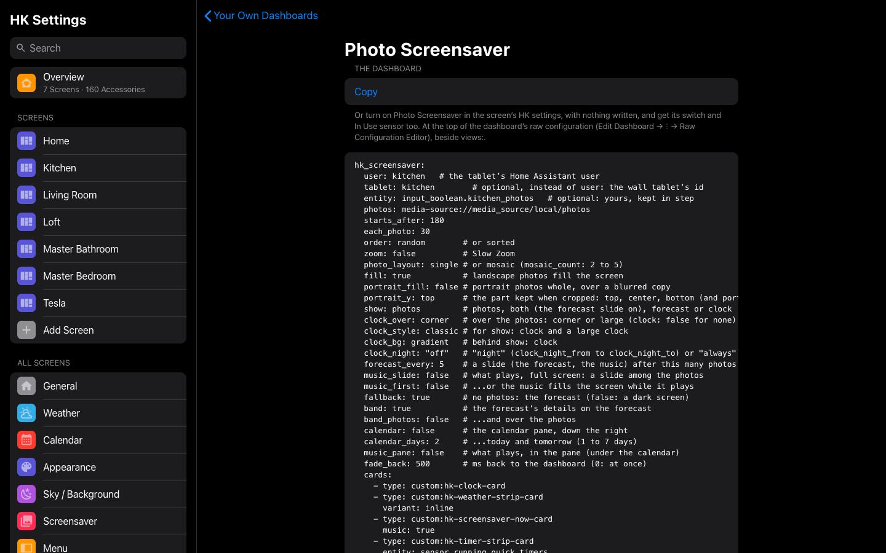Click the Tesla screen dashboard icon

26,303
